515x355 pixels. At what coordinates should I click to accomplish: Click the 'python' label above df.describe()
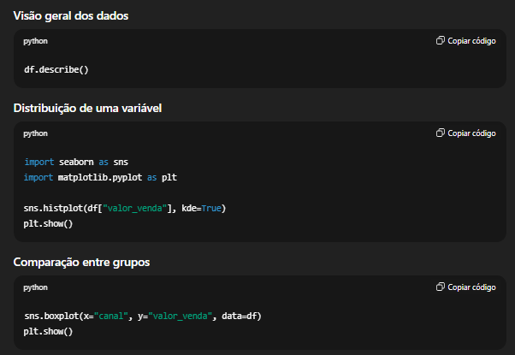tap(36, 41)
